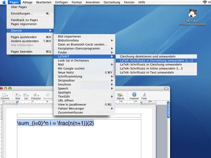Open the Bearbeiten menu
The height and width of the screenshot is (158, 211).
44,2
